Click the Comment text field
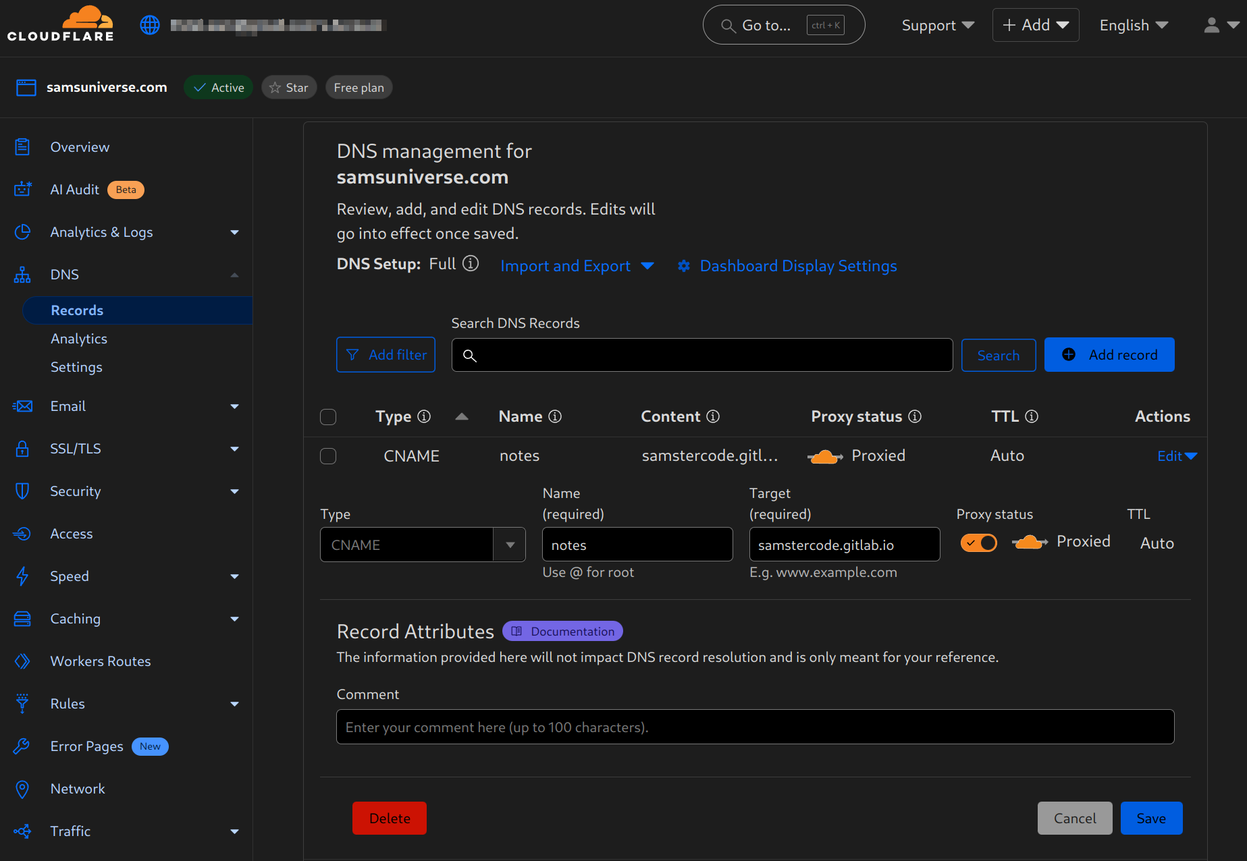The height and width of the screenshot is (861, 1247). point(755,727)
